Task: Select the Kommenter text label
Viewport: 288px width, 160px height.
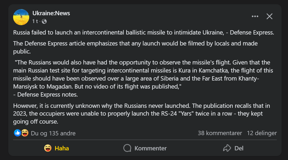Action: point(151,148)
